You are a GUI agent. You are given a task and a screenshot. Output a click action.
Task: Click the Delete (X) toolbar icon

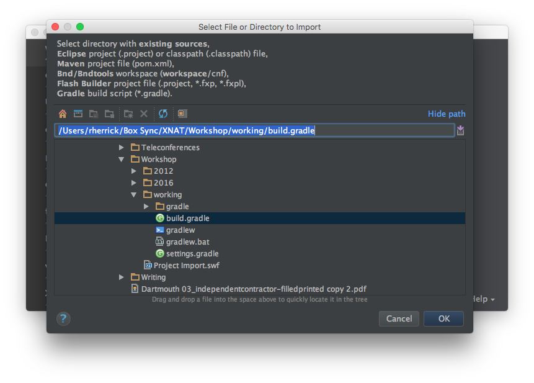click(x=144, y=114)
